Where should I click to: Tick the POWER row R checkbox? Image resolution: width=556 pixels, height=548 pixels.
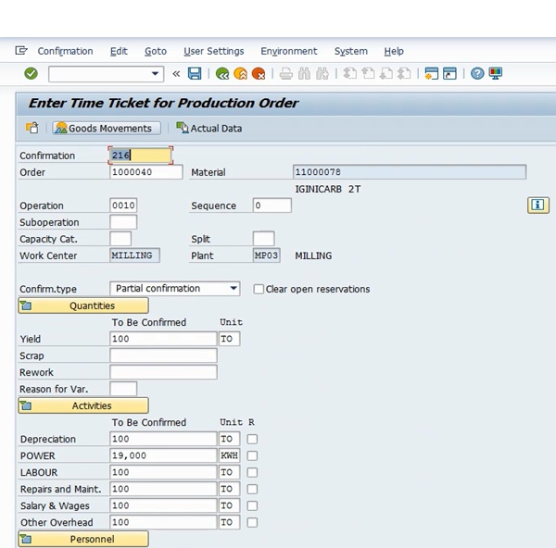[x=252, y=455]
